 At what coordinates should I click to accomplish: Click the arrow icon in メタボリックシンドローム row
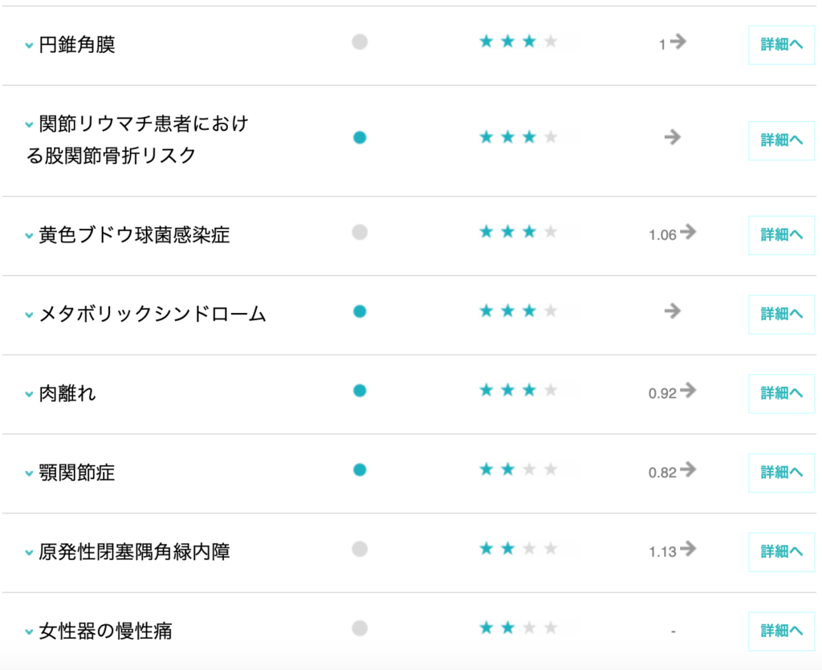673,311
